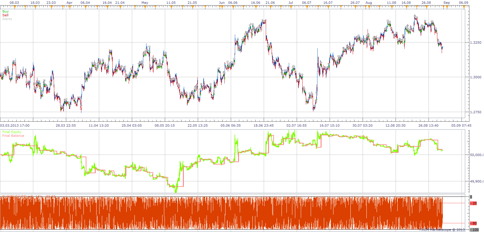Click the orange marker under the 06.09 date

tap(464, 7)
